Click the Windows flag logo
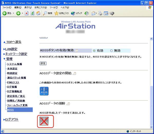The height and width of the screenshot is (134, 154). tap(150, 7)
